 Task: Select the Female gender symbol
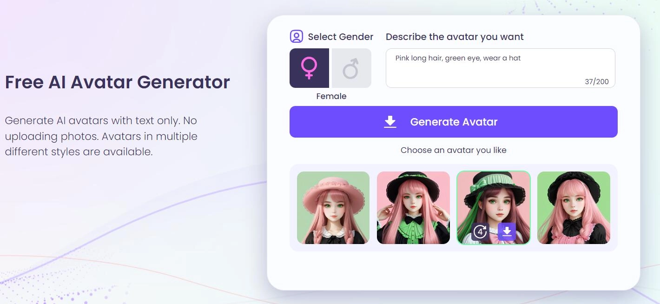pyautogui.click(x=309, y=68)
